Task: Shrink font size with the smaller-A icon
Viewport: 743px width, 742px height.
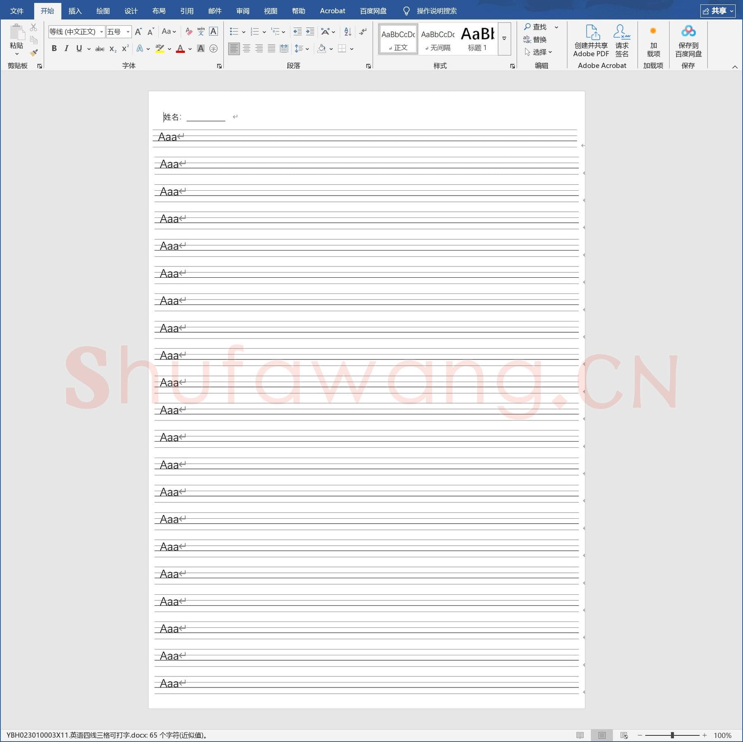Action: coord(151,31)
